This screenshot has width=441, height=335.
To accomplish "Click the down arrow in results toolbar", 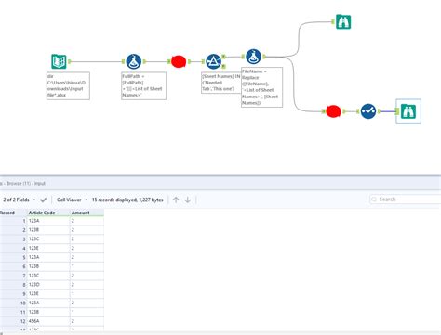I will click(x=187, y=200).
